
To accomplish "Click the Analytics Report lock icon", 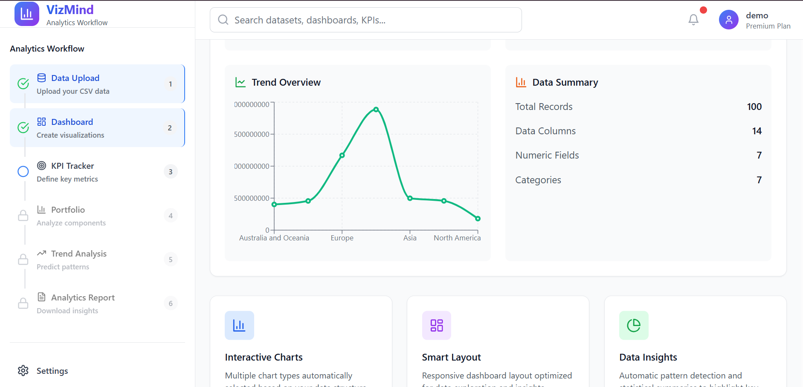I will pos(23,303).
